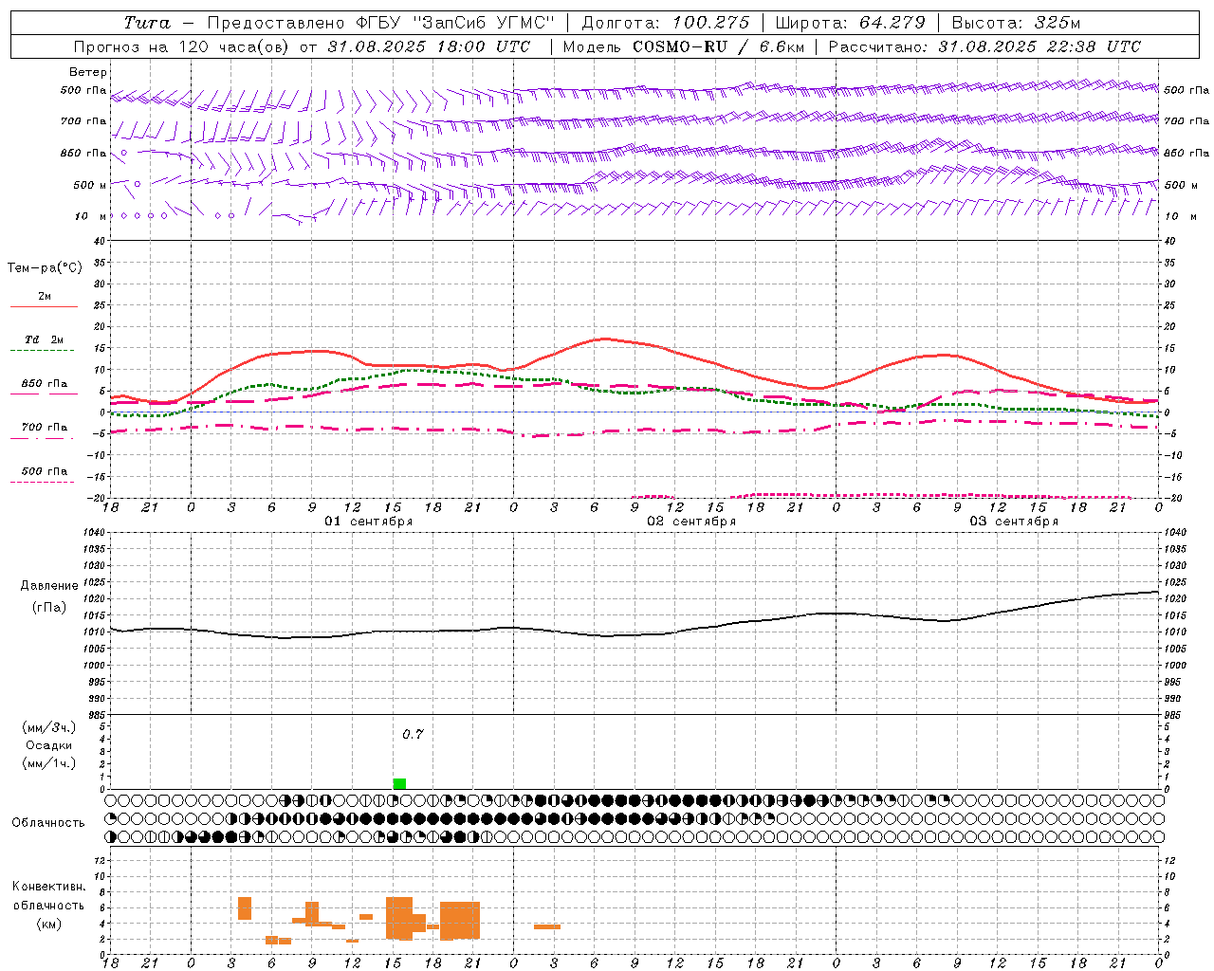Viewport: 1214px width, 971px height.
Task: Click the "Тем-ра(°C)" panel title
Action: tap(45, 268)
